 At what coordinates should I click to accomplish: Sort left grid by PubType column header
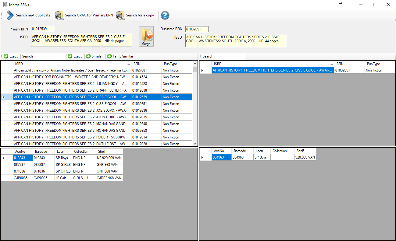[177, 64]
